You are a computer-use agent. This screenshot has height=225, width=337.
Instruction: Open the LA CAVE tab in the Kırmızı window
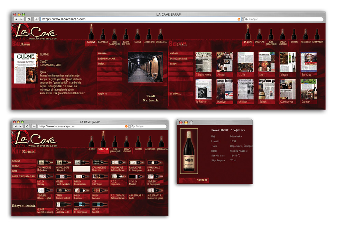(x=92, y=149)
